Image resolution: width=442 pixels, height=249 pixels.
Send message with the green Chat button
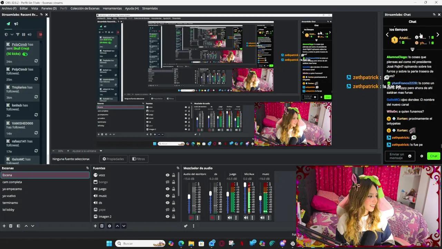434,156
